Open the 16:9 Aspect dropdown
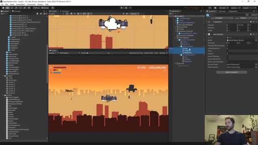The image size is (258, 145). pyautogui.click(x=70, y=53)
